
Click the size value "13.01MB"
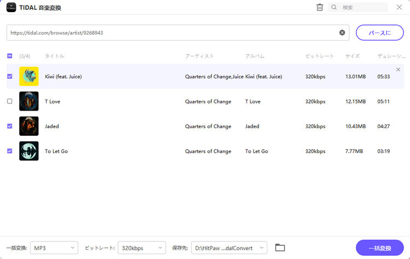[x=356, y=77]
